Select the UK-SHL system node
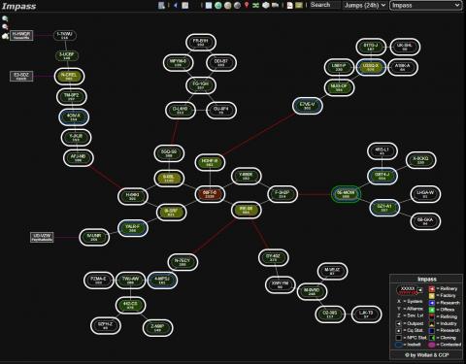The height and width of the screenshot is (364, 466). (x=405, y=47)
